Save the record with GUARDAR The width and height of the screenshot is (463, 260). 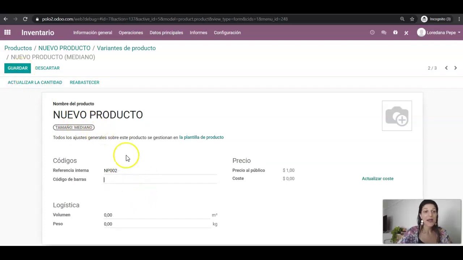(17, 68)
